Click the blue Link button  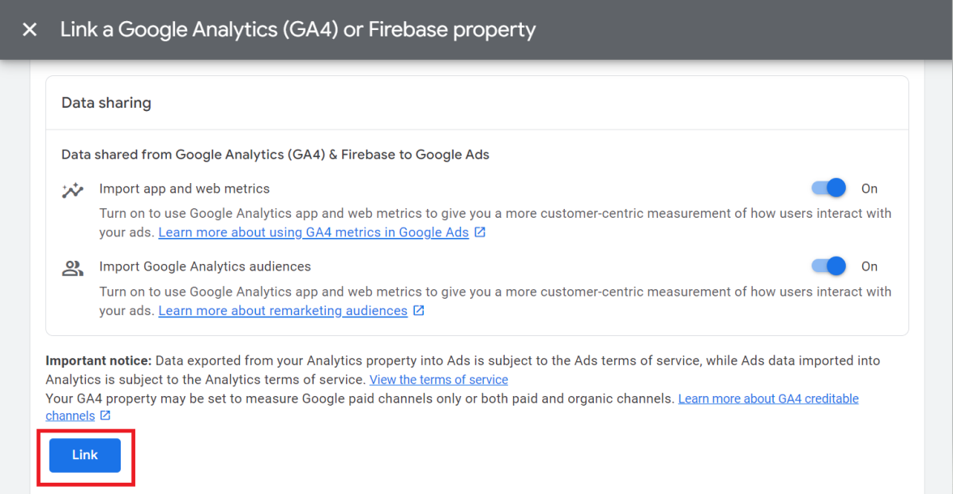85,455
